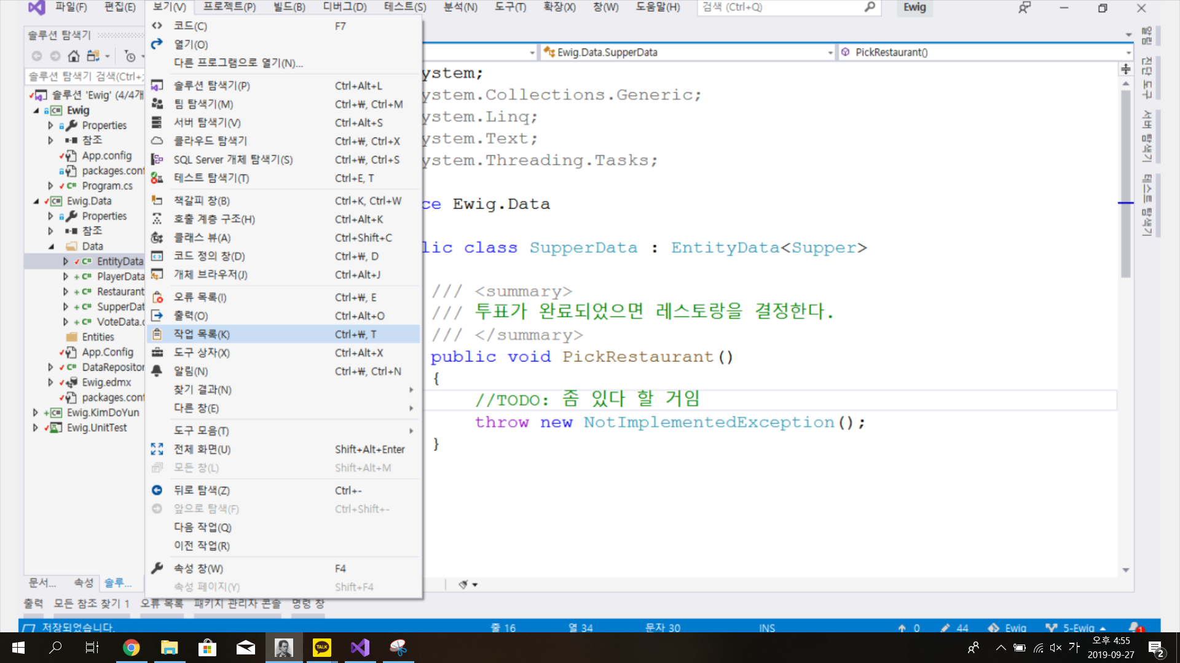Click the search box 검색 (Ctrl+Q)

(781, 7)
